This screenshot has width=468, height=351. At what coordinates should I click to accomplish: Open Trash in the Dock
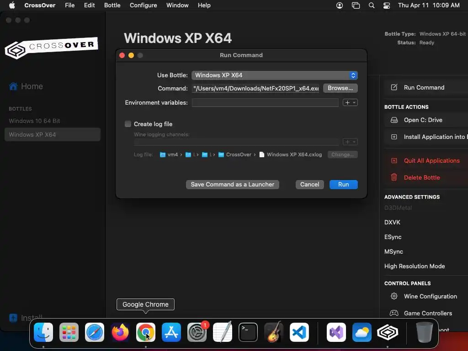tap(425, 332)
